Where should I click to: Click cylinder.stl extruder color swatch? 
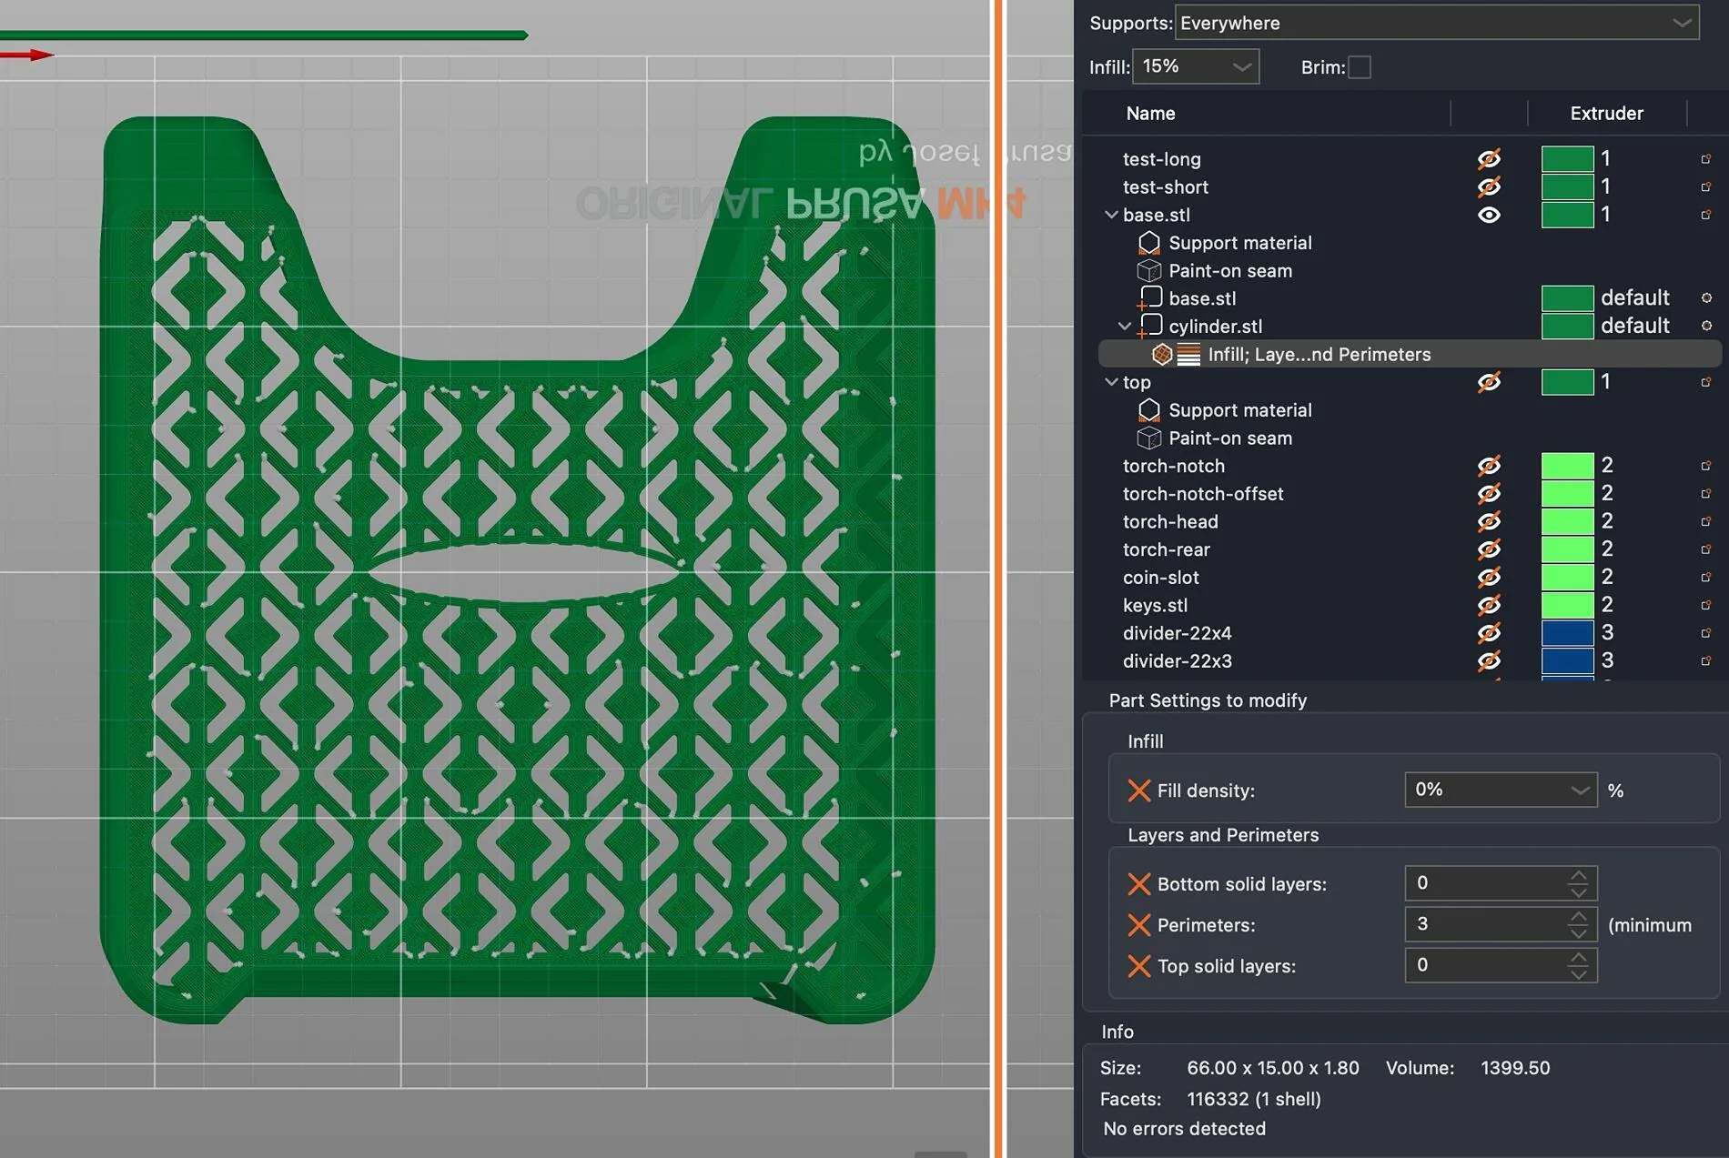1567,326
